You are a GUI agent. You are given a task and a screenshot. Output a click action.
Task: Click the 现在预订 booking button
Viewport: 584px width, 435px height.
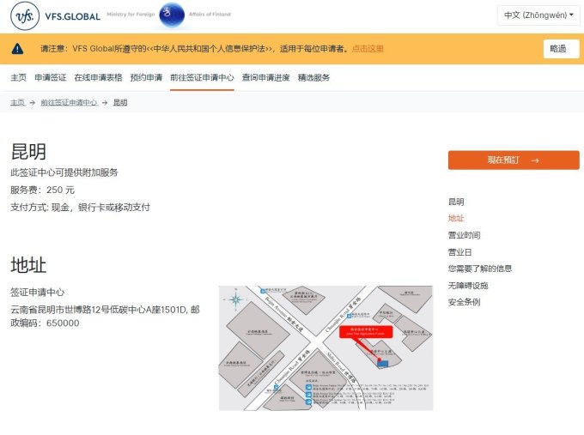click(514, 160)
